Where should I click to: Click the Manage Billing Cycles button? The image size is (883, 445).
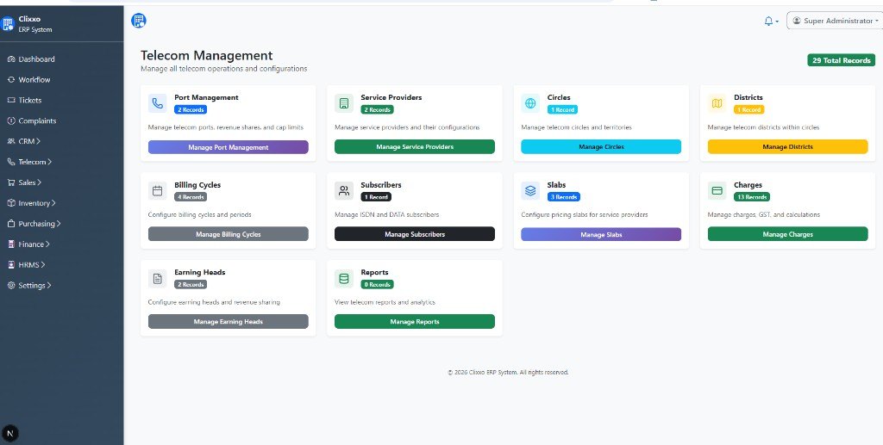228,234
